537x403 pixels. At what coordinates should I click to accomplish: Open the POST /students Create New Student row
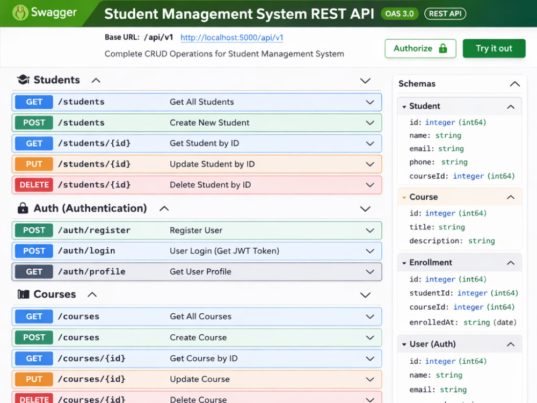pyautogui.click(x=197, y=123)
